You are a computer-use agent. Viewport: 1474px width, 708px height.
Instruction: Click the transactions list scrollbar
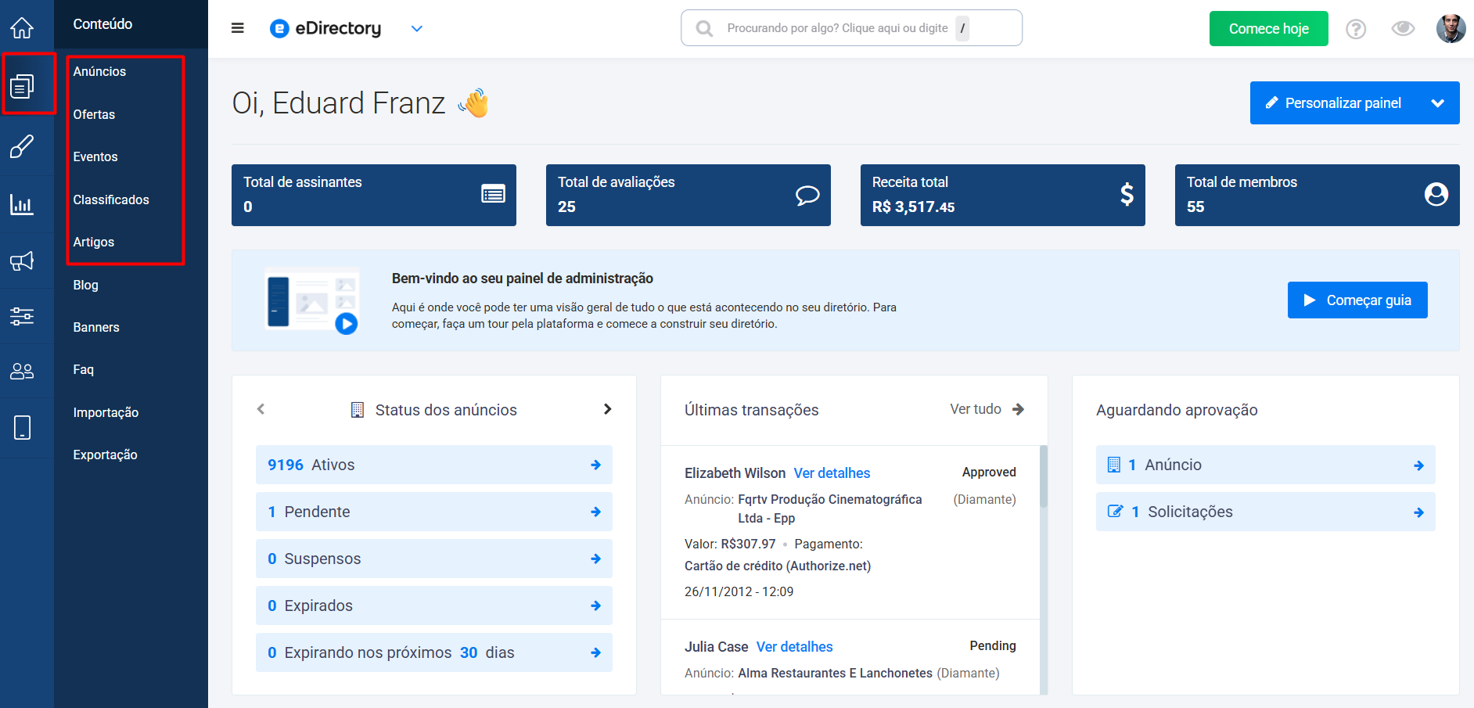pos(1044,476)
